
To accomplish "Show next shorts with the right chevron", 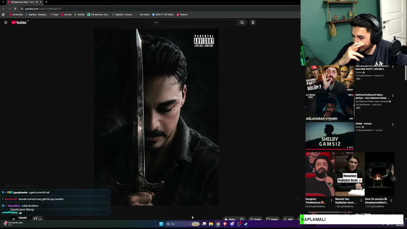I will coord(394,178).
